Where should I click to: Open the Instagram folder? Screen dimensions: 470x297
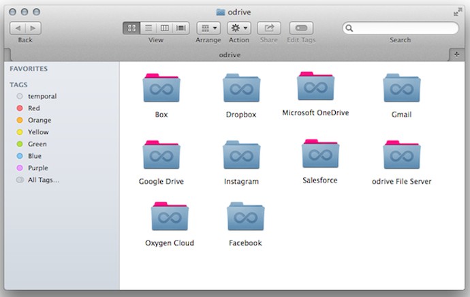[241, 155]
